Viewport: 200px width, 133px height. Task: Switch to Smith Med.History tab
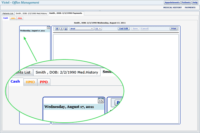click(x=31, y=13)
